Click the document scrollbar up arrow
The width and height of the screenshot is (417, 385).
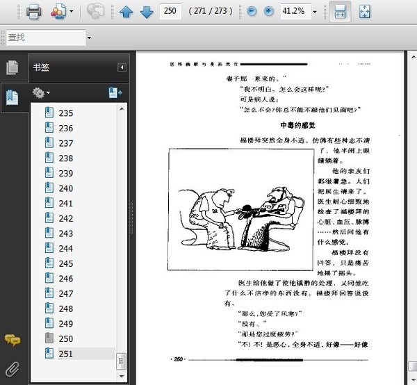(413, 57)
